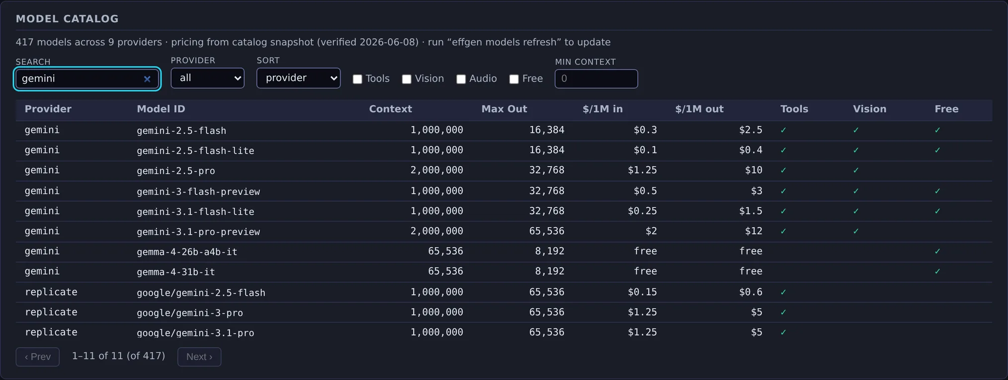Select the gemini-3.1-flash-lite model ID
Screen dimensions: 1008x380
195,212
